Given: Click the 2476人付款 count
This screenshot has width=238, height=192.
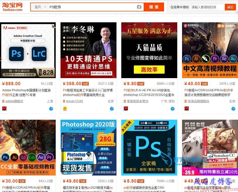Looking at the screenshot, I should 227,84.
